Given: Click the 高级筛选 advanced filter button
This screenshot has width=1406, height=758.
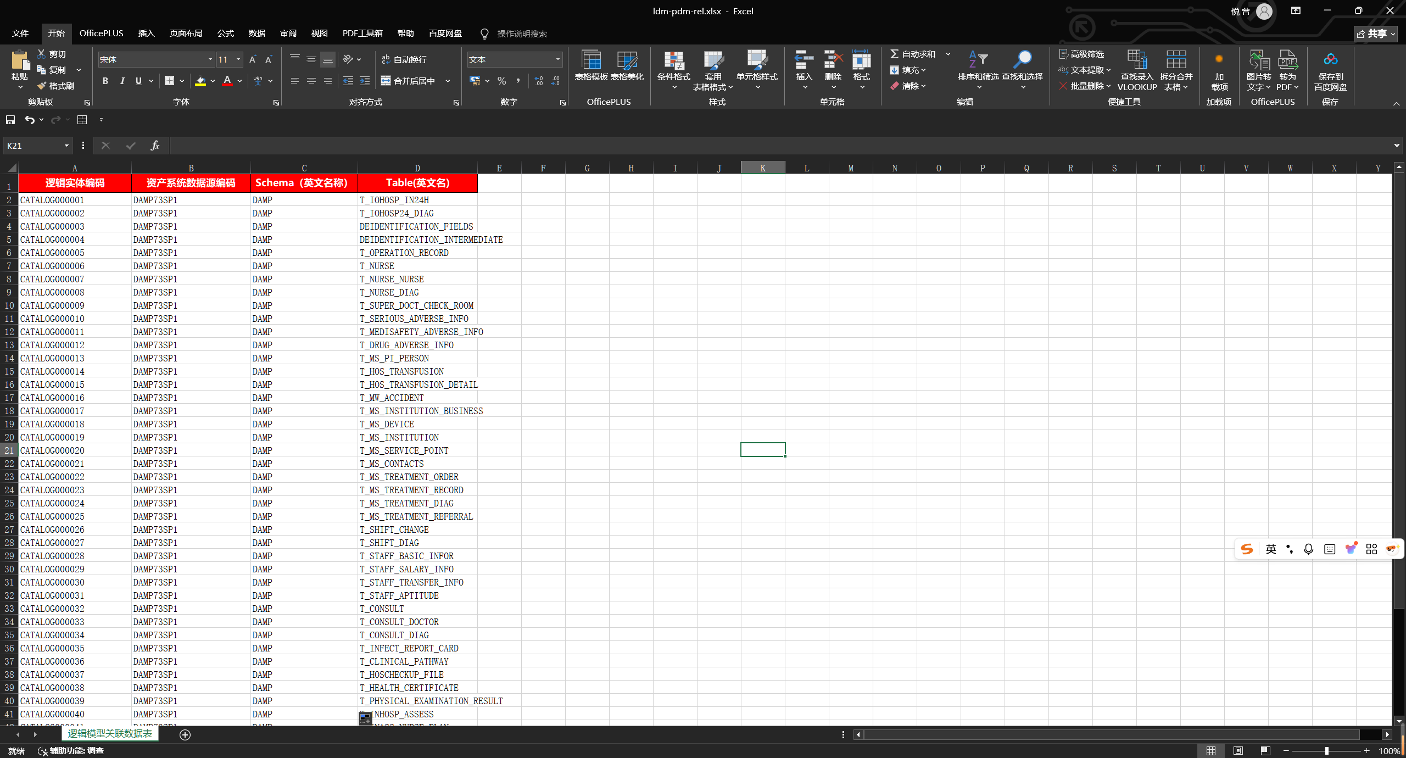Looking at the screenshot, I should coord(1081,54).
